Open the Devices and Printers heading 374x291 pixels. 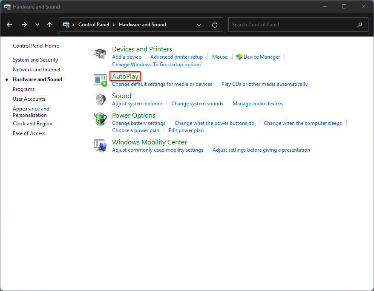pyautogui.click(x=142, y=49)
